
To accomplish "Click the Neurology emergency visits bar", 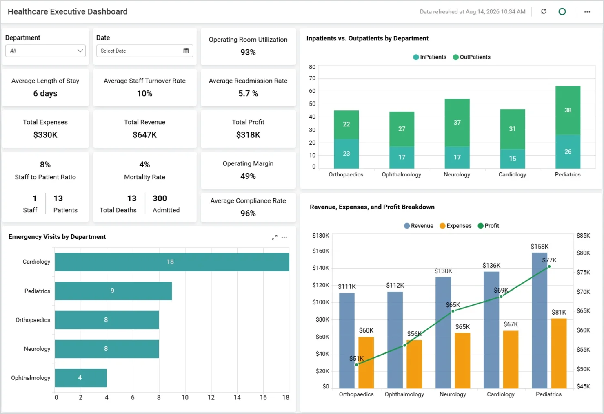I will [x=107, y=349].
